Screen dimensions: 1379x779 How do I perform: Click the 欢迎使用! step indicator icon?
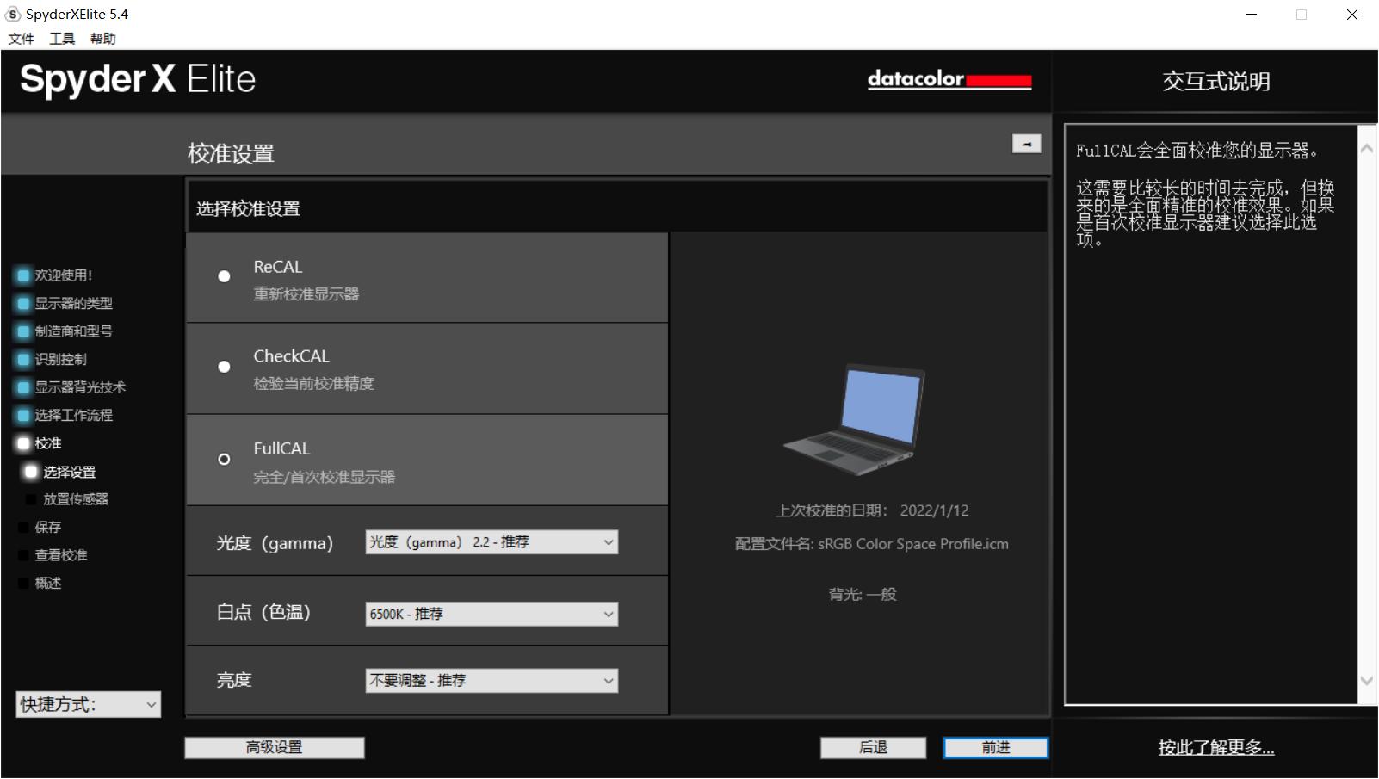click(x=23, y=275)
